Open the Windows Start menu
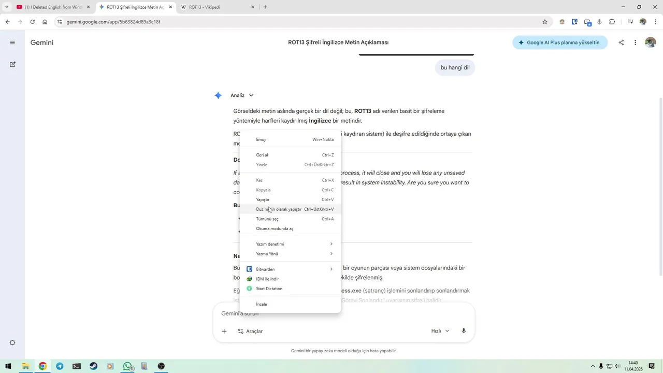This screenshot has width=663, height=373. 8,366
